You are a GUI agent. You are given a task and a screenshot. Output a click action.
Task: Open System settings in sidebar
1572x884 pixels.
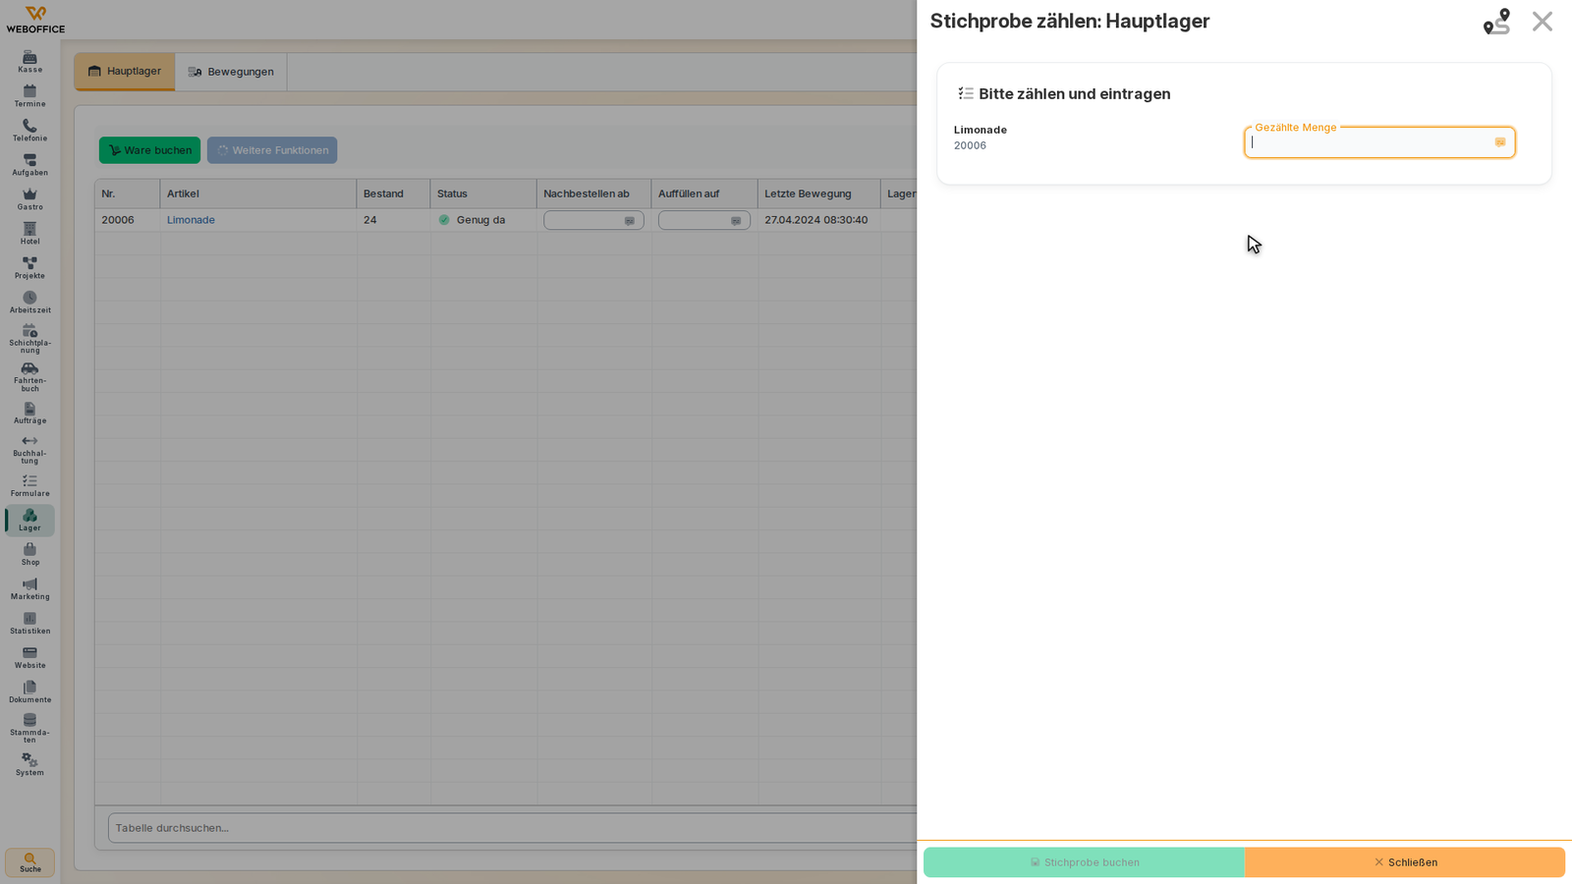29,765
